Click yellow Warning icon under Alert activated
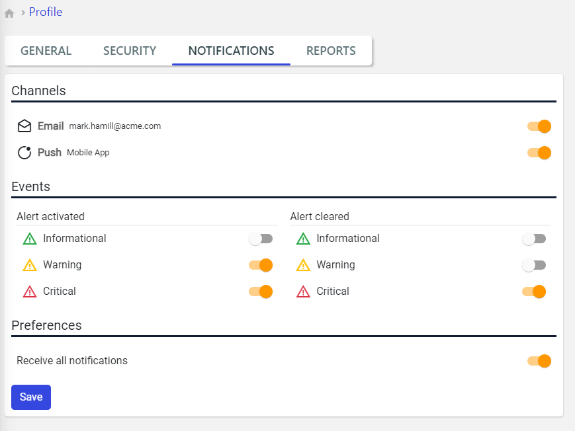Viewport: 575px width, 431px height. [30, 265]
